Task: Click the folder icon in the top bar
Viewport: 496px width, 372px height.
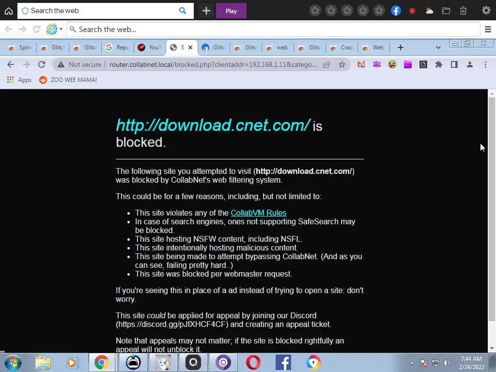Action: tap(446, 11)
